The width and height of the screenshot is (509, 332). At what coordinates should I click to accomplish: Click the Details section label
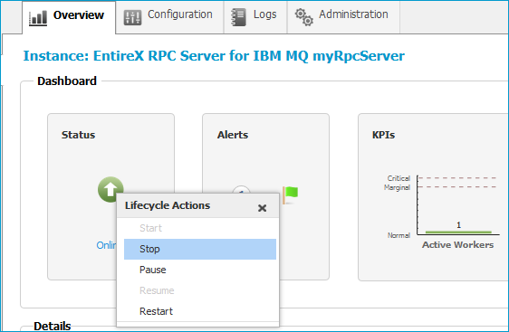53,326
